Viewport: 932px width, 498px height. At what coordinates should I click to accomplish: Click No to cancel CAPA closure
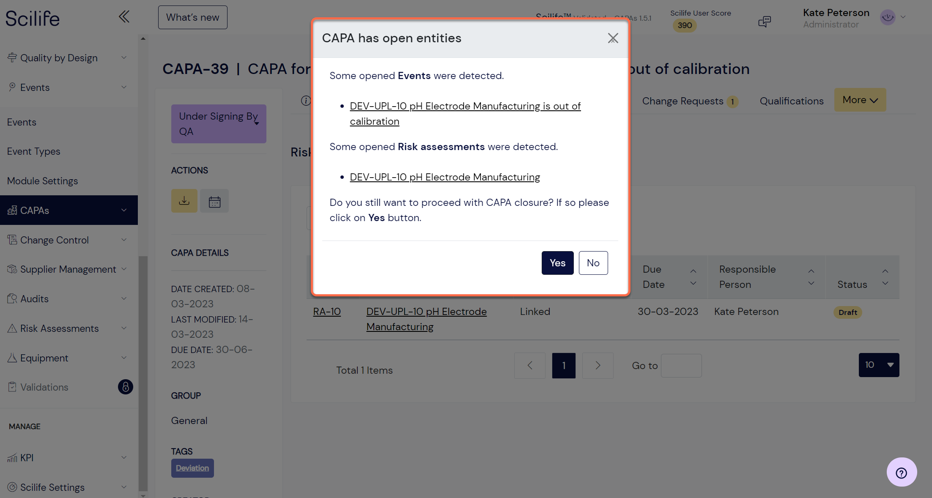593,263
